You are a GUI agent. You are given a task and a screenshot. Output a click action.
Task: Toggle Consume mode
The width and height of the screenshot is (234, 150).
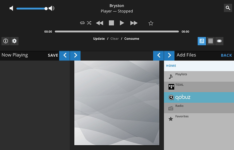(132, 39)
